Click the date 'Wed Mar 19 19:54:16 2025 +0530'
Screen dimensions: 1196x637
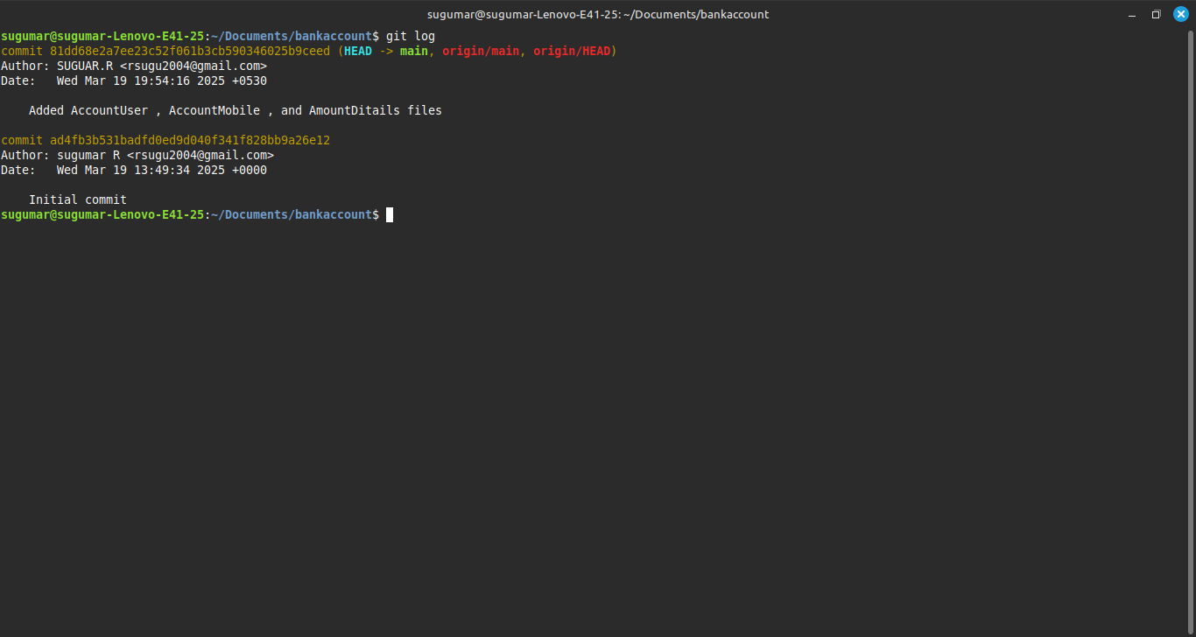(162, 80)
